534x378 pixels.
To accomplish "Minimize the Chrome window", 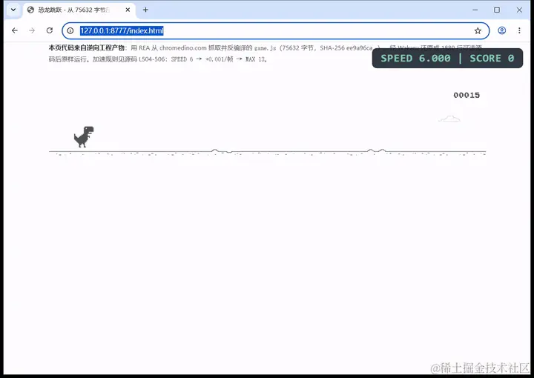I will click(x=475, y=10).
